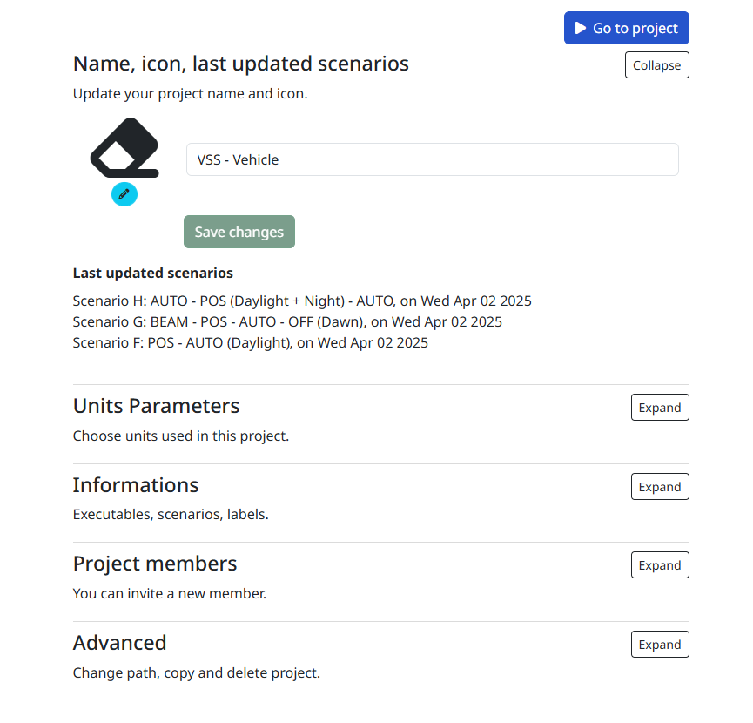The width and height of the screenshot is (753, 723).
Task: Click 'Scenario G: BEAM - POS - AUTO - OFF (Dawn)' line
Action: coord(287,322)
